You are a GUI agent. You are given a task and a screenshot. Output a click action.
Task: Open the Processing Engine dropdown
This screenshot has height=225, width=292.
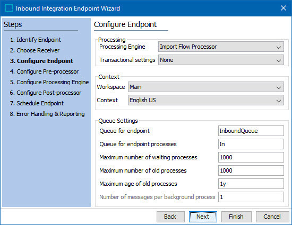click(221, 47)
